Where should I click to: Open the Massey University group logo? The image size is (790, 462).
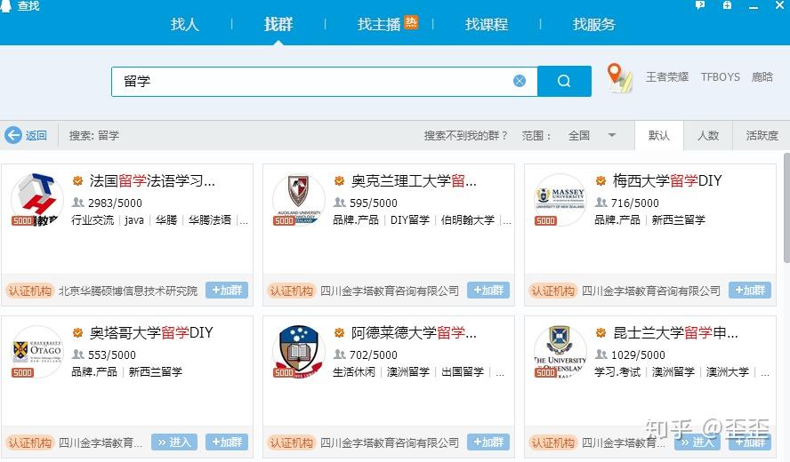point(560,200)
